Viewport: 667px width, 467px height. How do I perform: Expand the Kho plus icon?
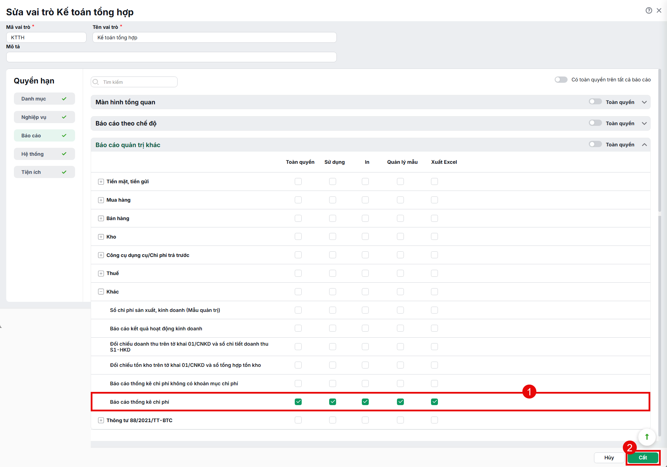click(101, 237)
